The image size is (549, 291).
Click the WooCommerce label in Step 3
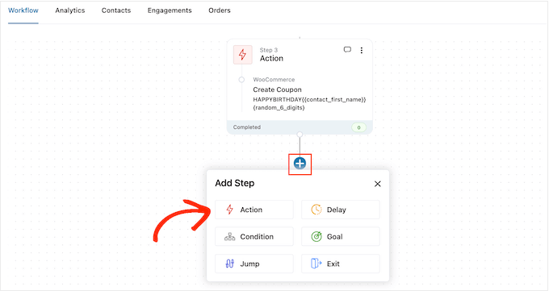click(274, 80)
